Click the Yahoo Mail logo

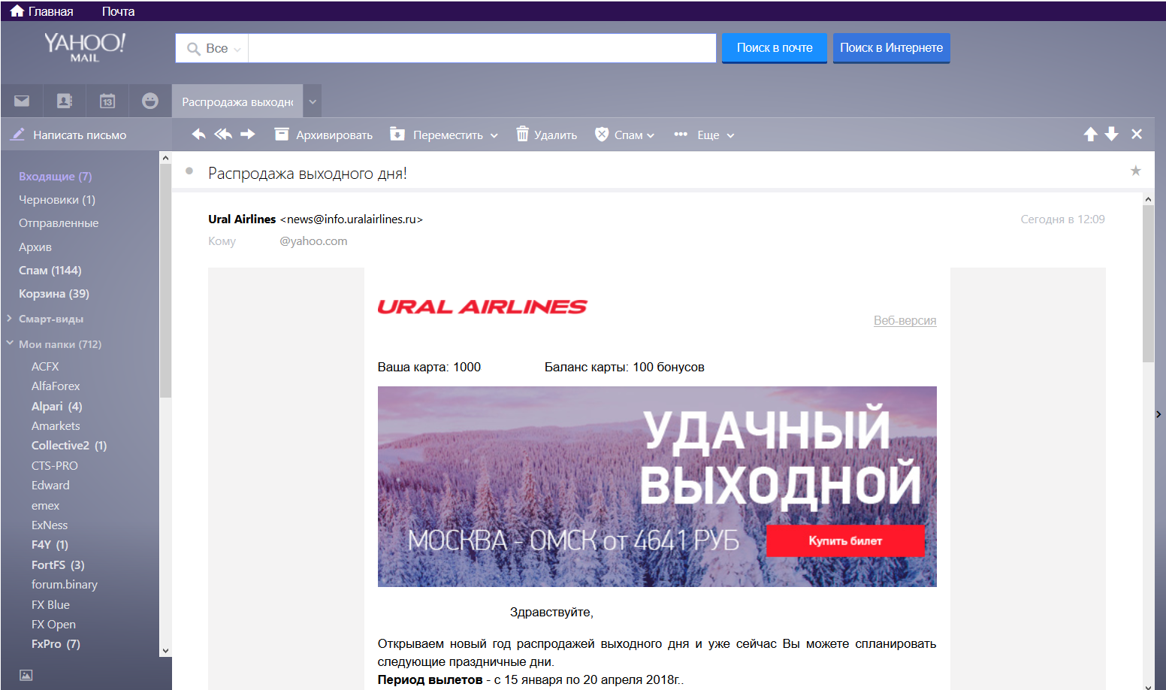pyautogui.click(x=84, y=47)
